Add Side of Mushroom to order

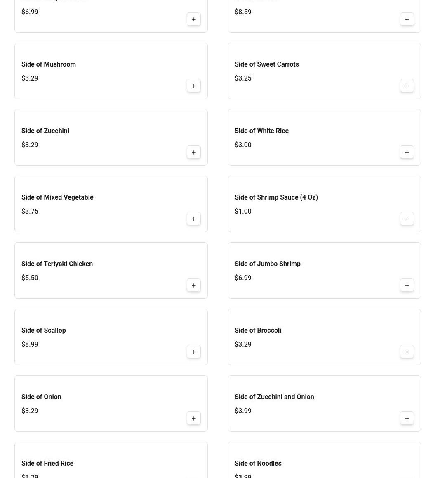coord(193,86)
